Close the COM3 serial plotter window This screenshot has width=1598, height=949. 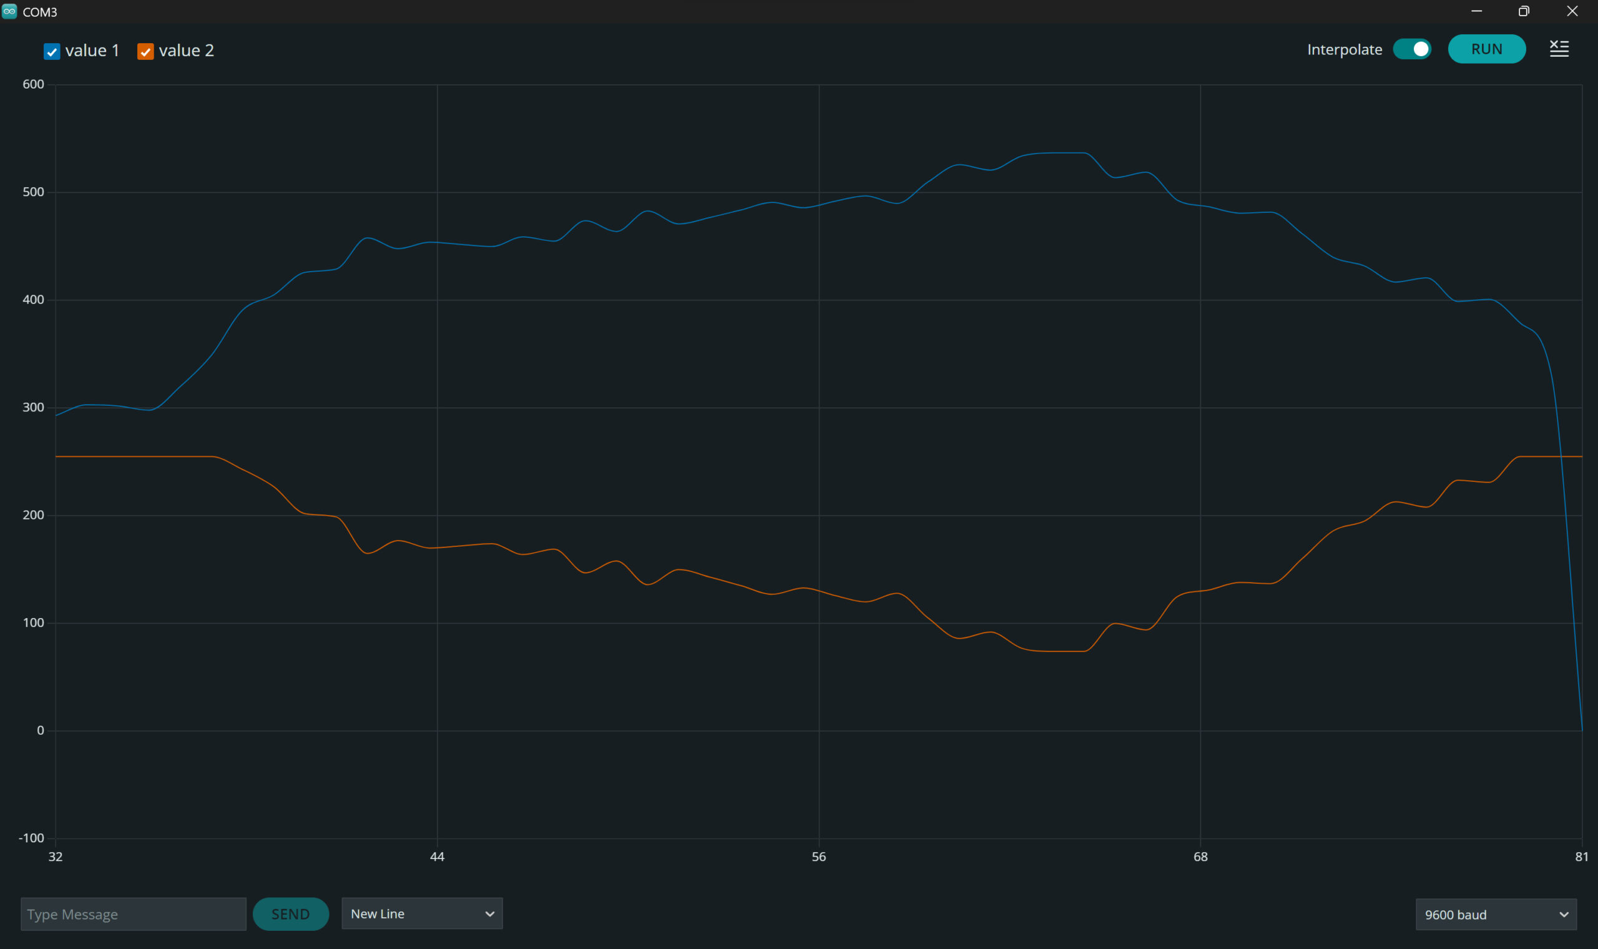point(1572,11)
